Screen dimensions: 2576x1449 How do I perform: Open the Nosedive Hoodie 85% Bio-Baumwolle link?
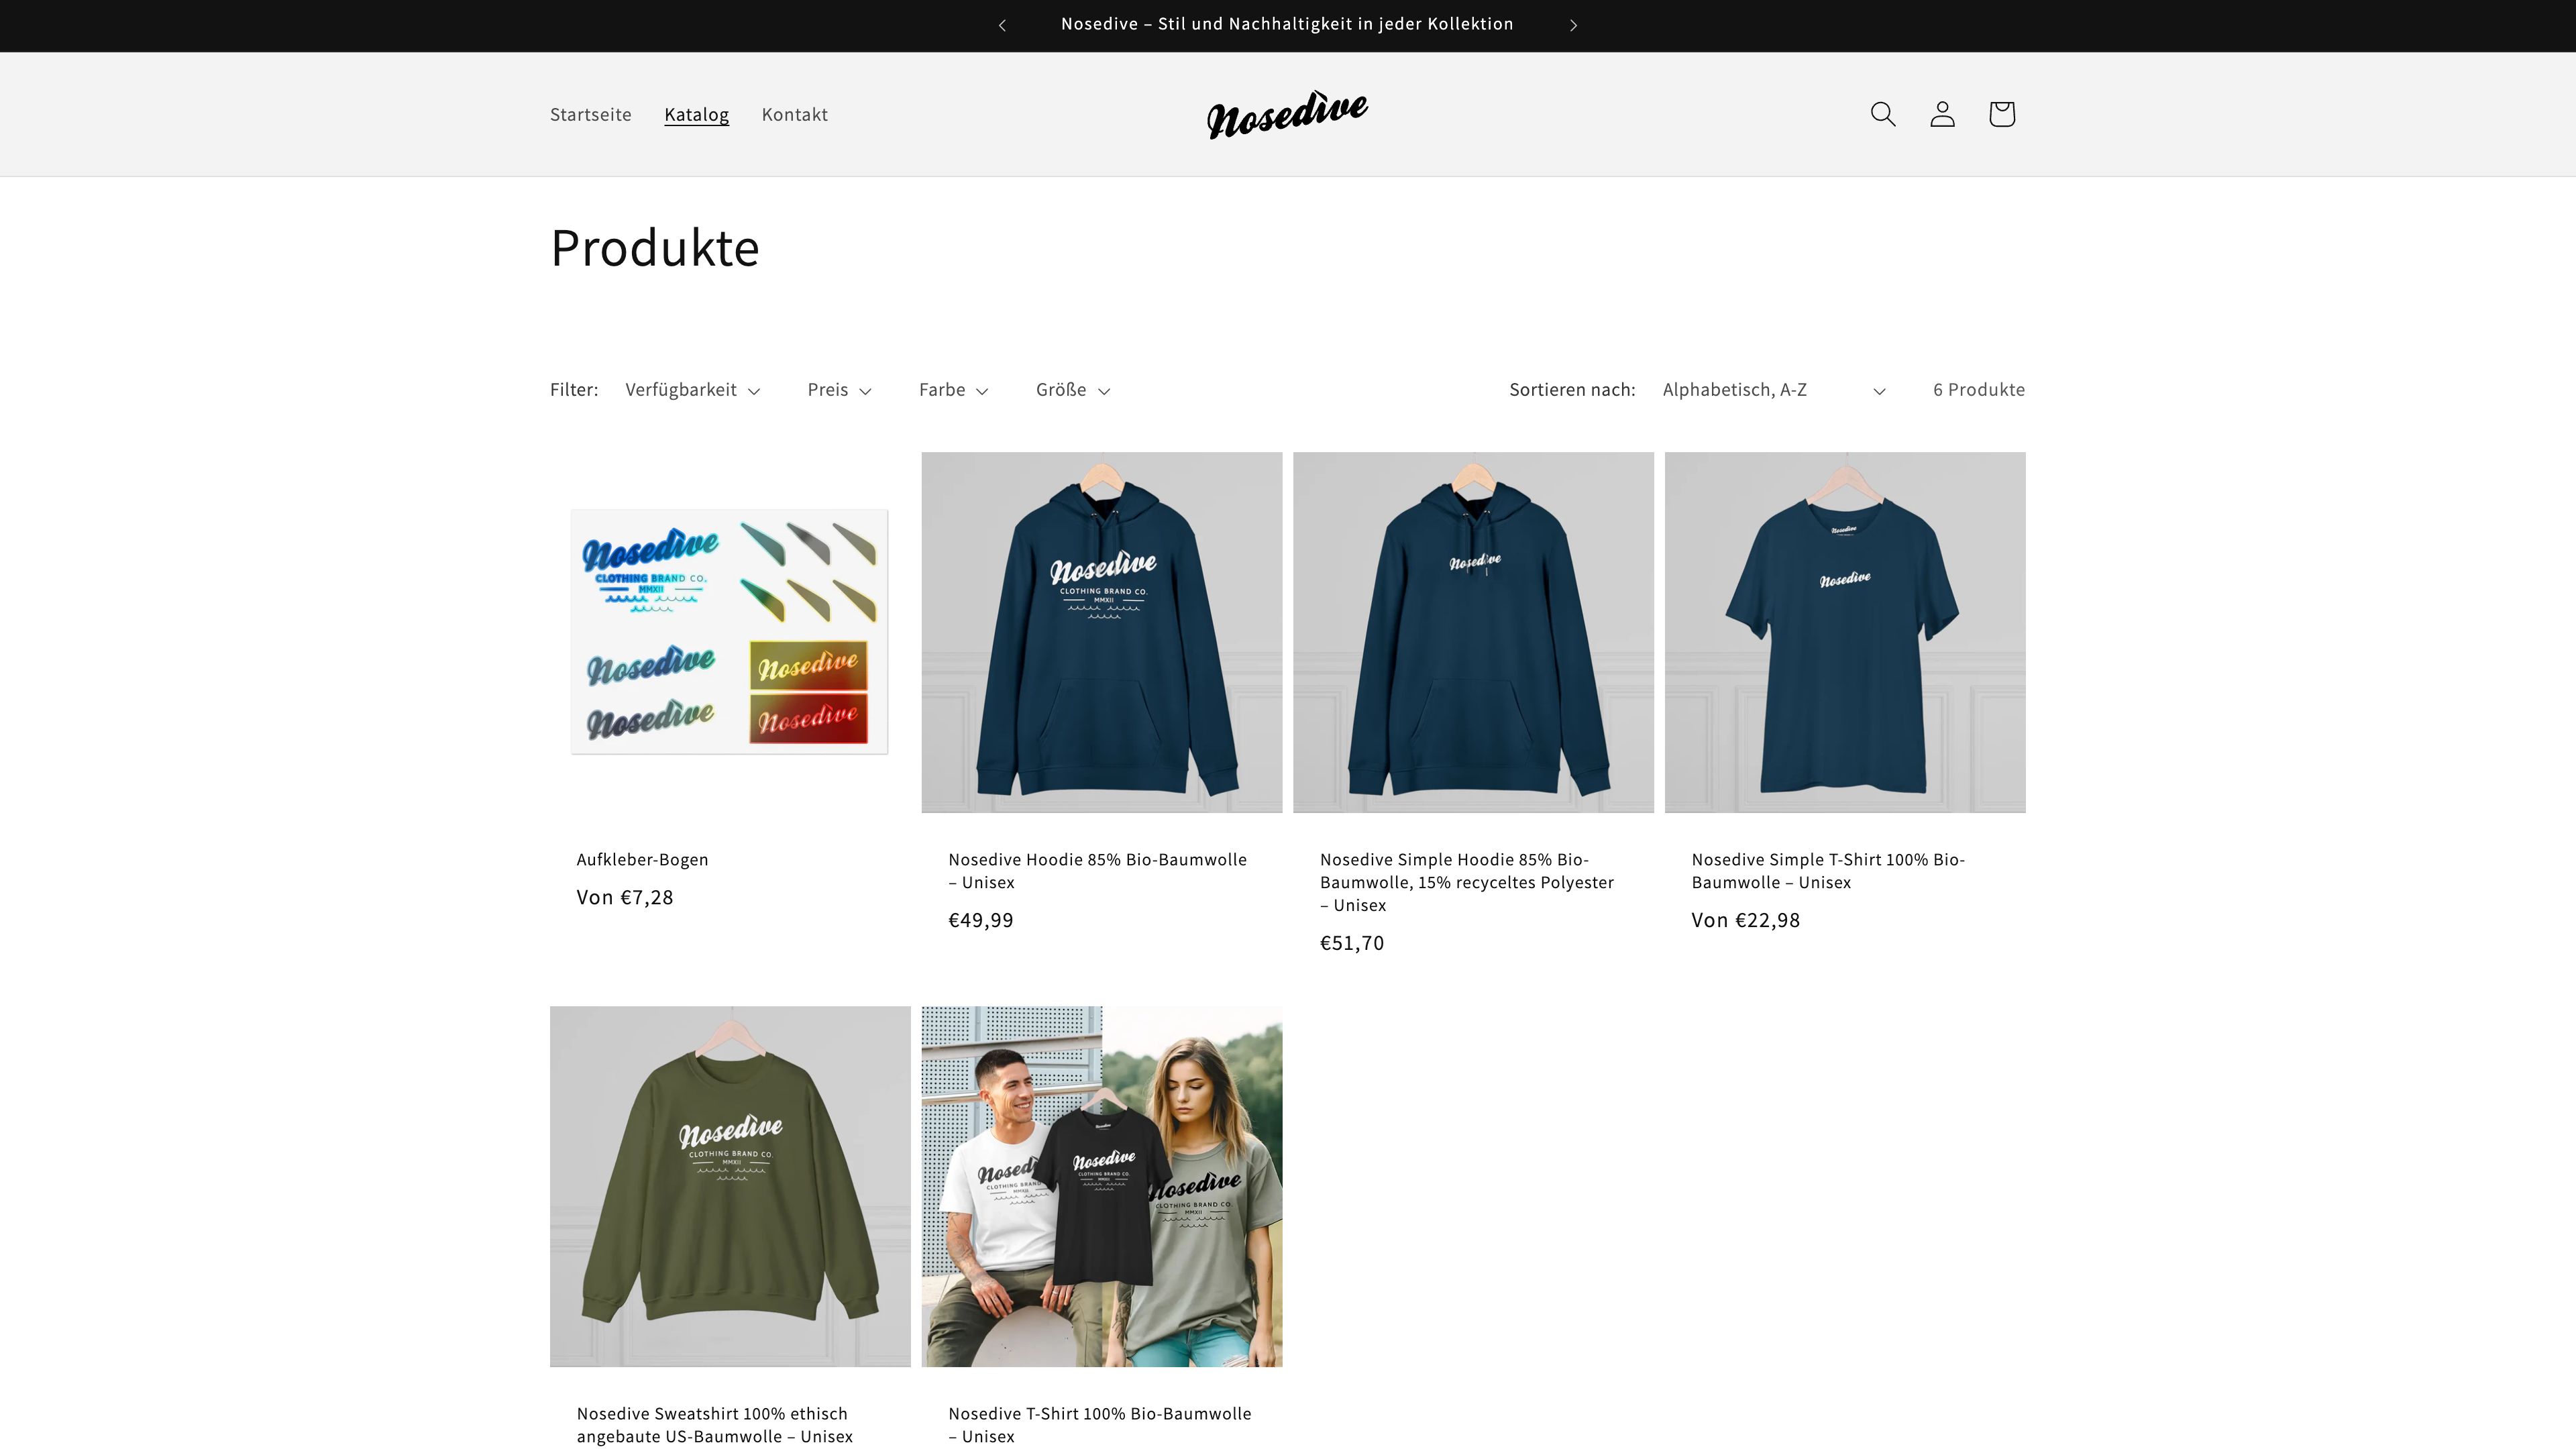[1097, 871]
